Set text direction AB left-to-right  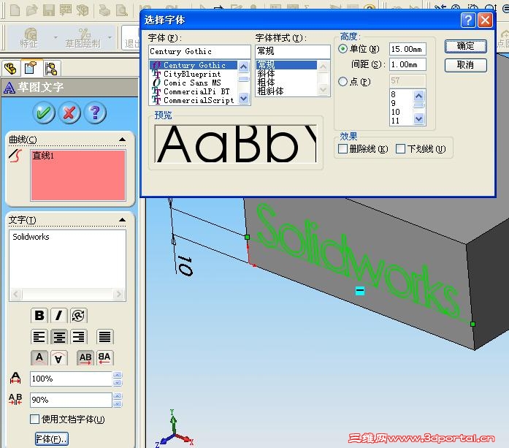point(85,357)
